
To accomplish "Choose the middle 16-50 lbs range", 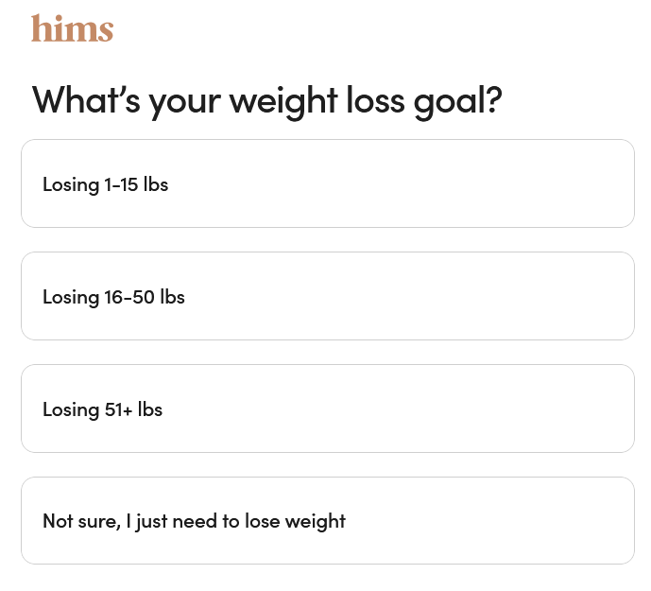I will [x=327, y=296].
